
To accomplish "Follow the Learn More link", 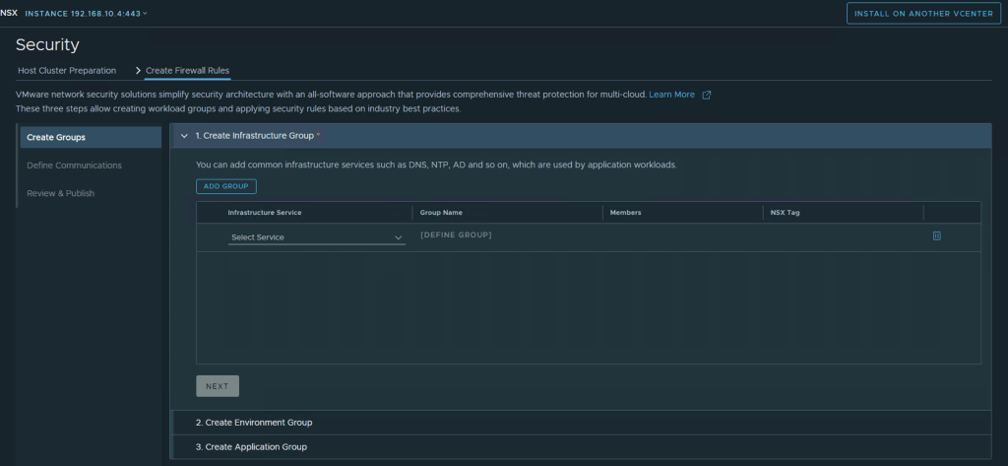I will pos(671,95).
